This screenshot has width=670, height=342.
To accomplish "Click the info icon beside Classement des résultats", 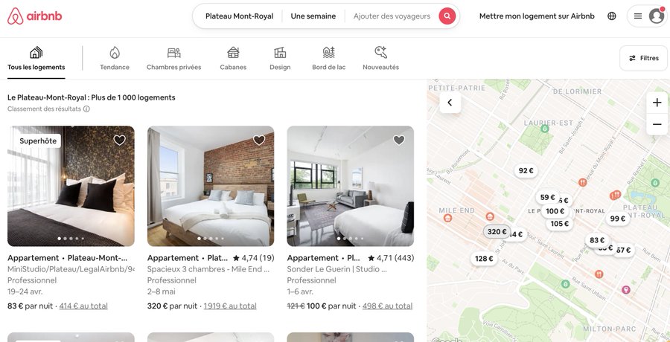I will 86,109.
